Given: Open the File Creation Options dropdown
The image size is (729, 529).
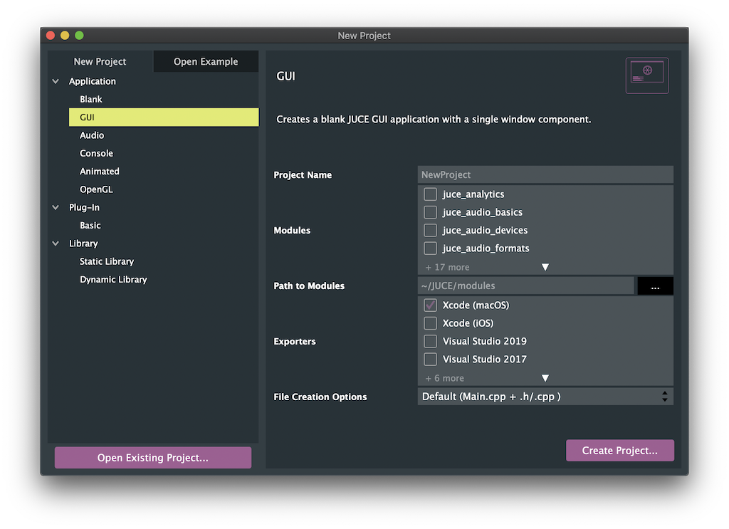Looking at the screenshot, I should [545, 396].
